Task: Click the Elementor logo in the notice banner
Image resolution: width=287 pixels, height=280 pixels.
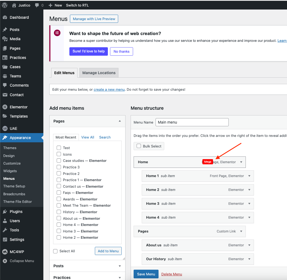Action: click(57, 33)
